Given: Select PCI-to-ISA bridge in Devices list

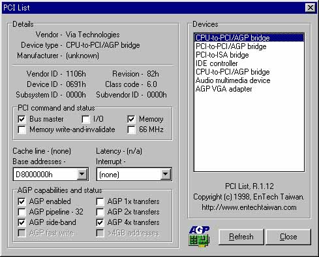Looking at the screenshot, I should click(249, 55).
